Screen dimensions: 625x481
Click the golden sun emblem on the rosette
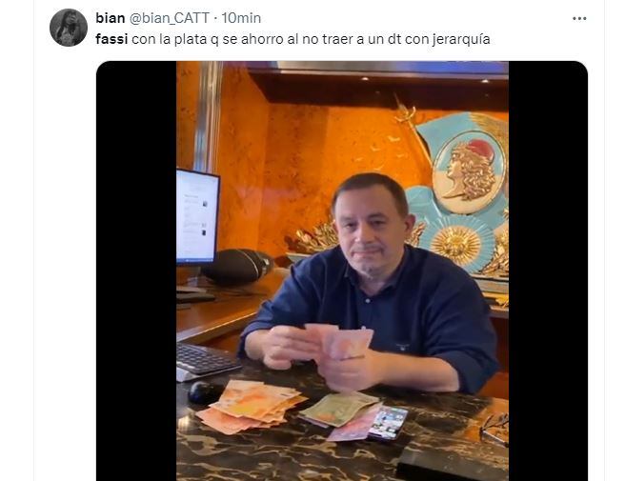456,244
